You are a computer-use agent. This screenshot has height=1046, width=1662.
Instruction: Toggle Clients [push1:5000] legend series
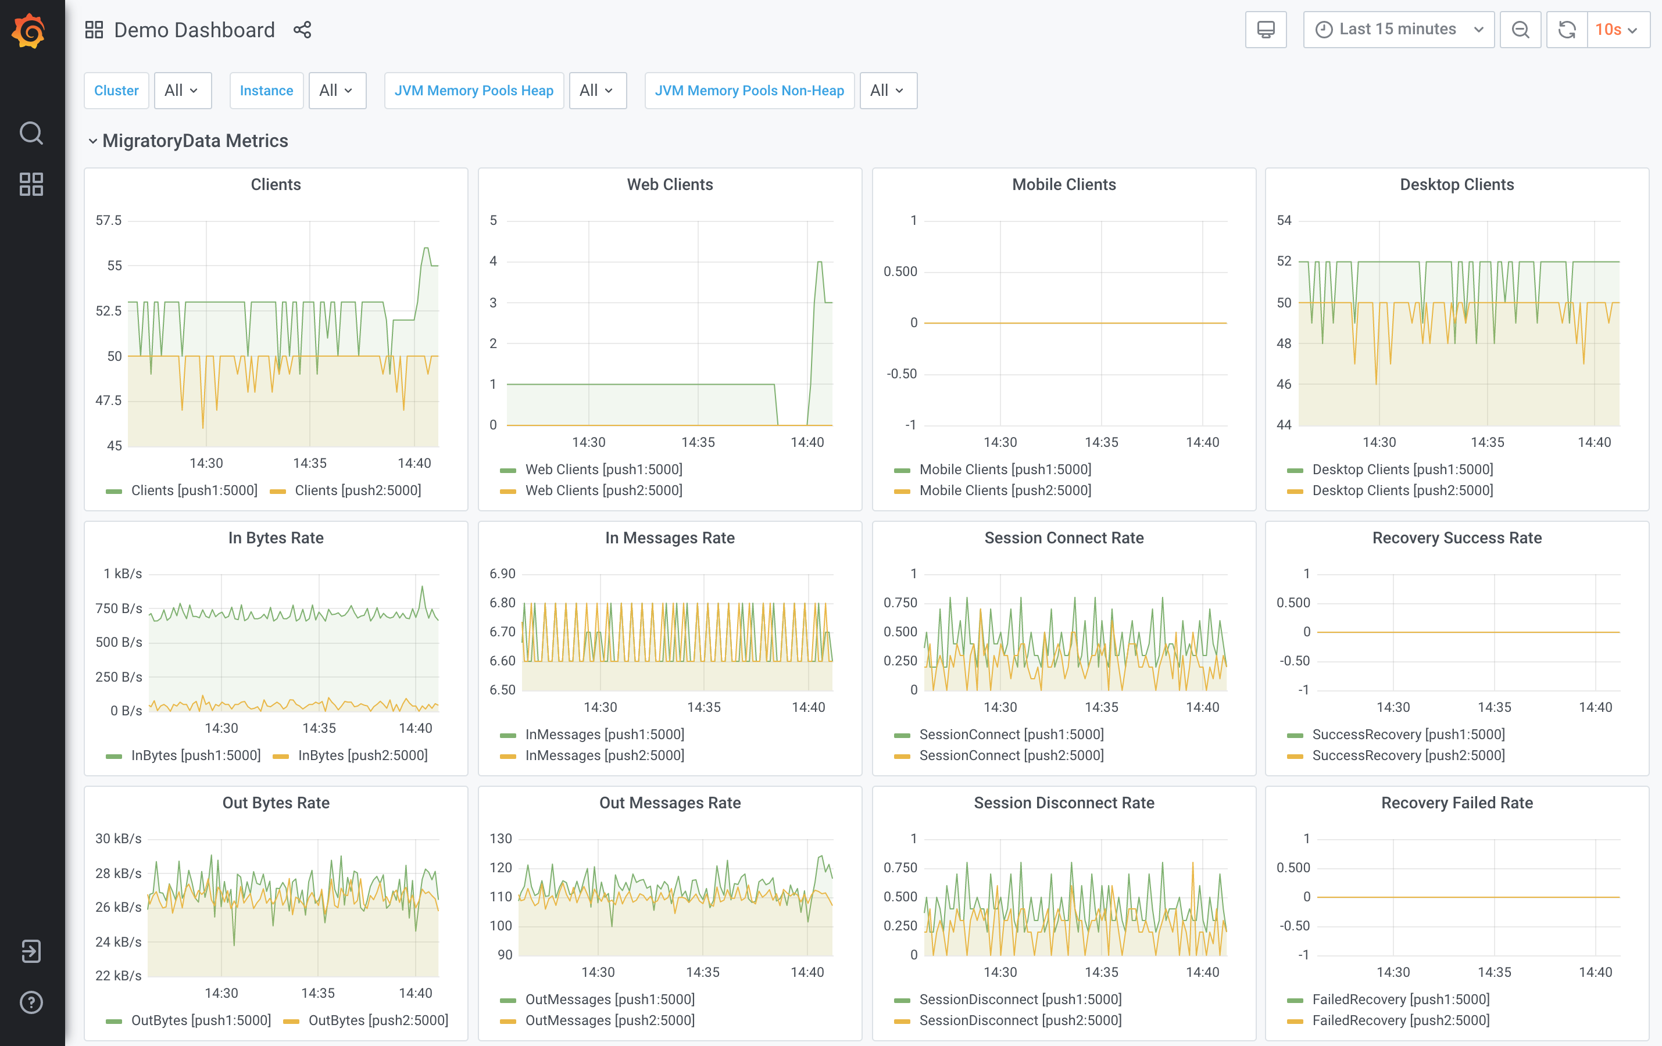tap(194, 490)
